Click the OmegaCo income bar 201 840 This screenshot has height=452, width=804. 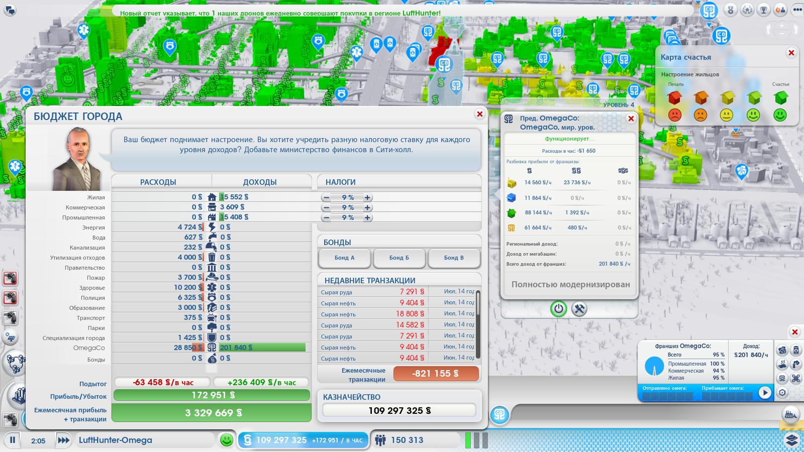262,348
